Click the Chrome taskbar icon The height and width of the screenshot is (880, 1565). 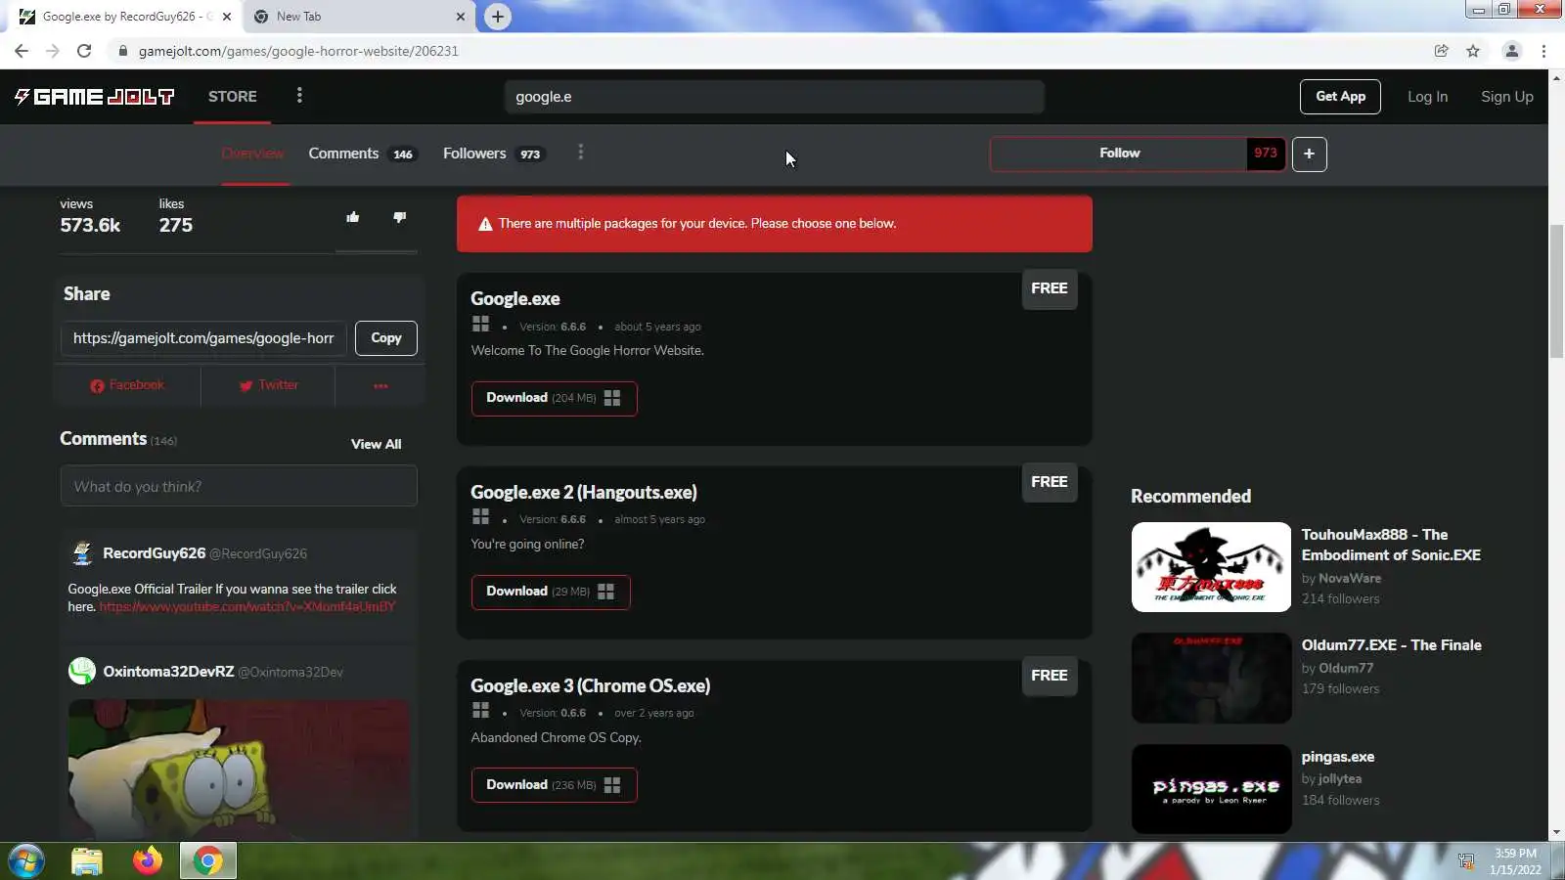[207, 861]
